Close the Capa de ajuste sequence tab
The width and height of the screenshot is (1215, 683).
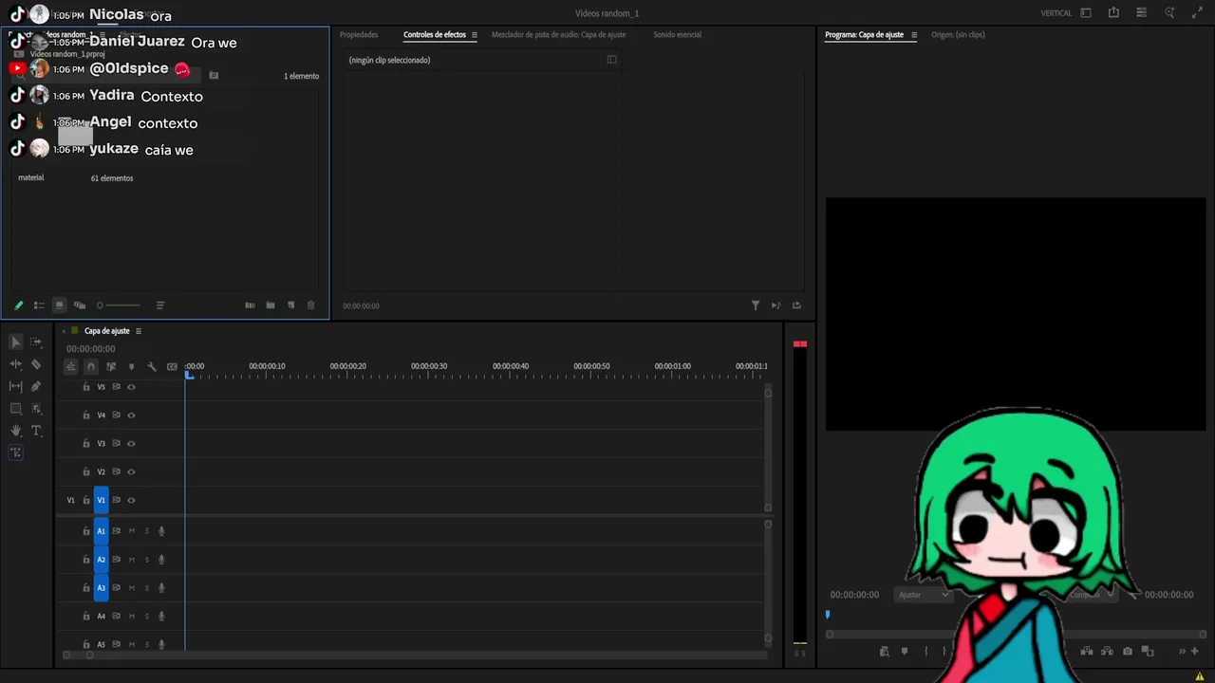tap(64, 331)
